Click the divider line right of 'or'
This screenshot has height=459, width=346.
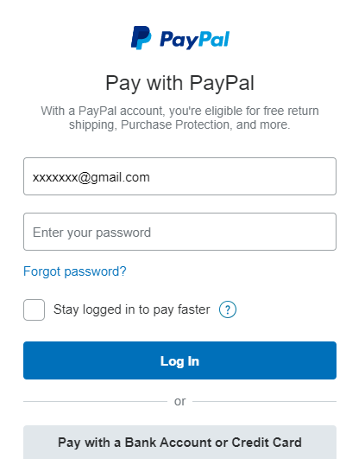tap(265, 401)
